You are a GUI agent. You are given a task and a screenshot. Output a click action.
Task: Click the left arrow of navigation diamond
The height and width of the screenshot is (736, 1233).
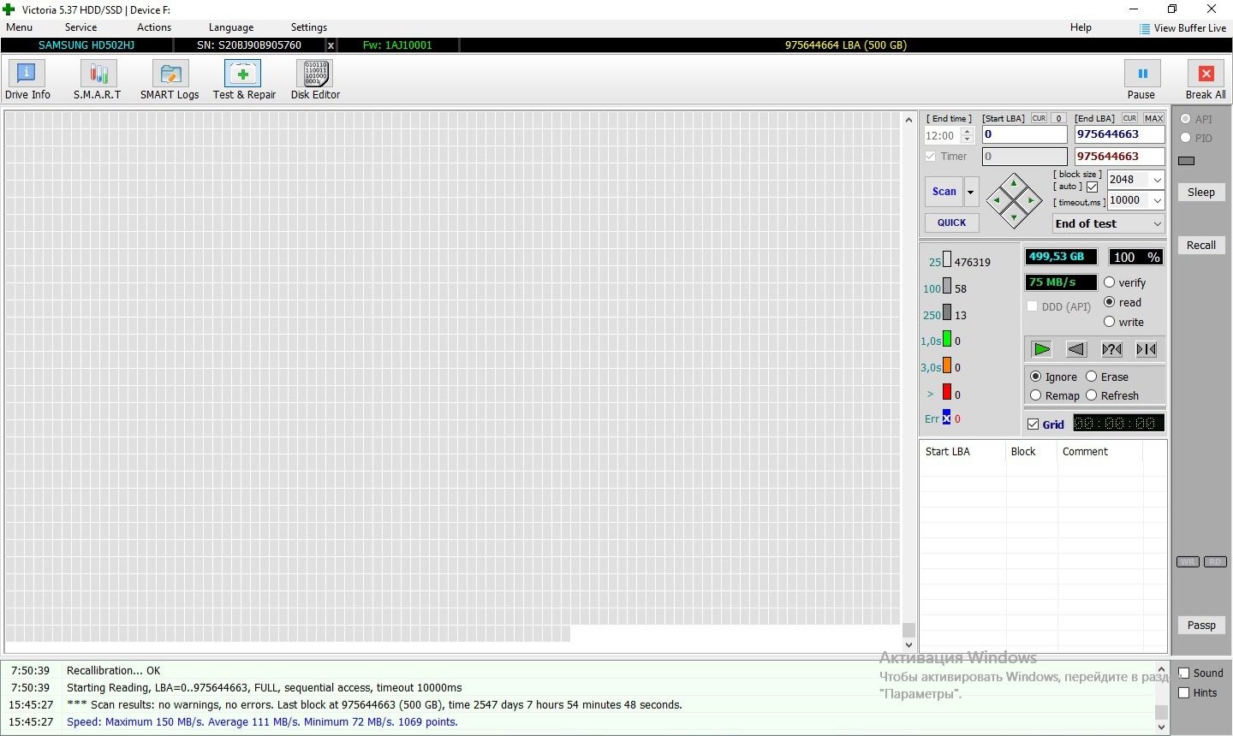coord(997,201)
